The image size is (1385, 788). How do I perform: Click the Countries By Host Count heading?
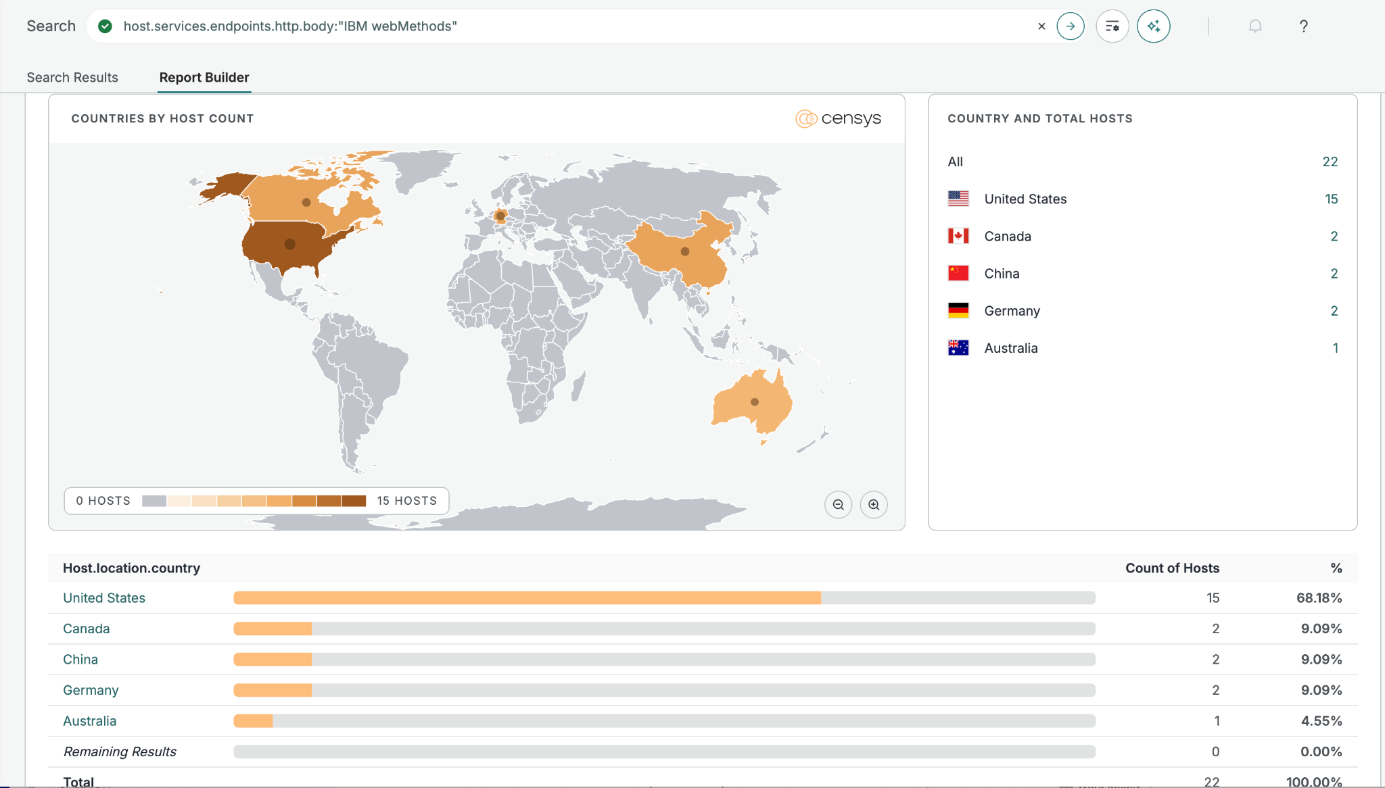(162, 119)
